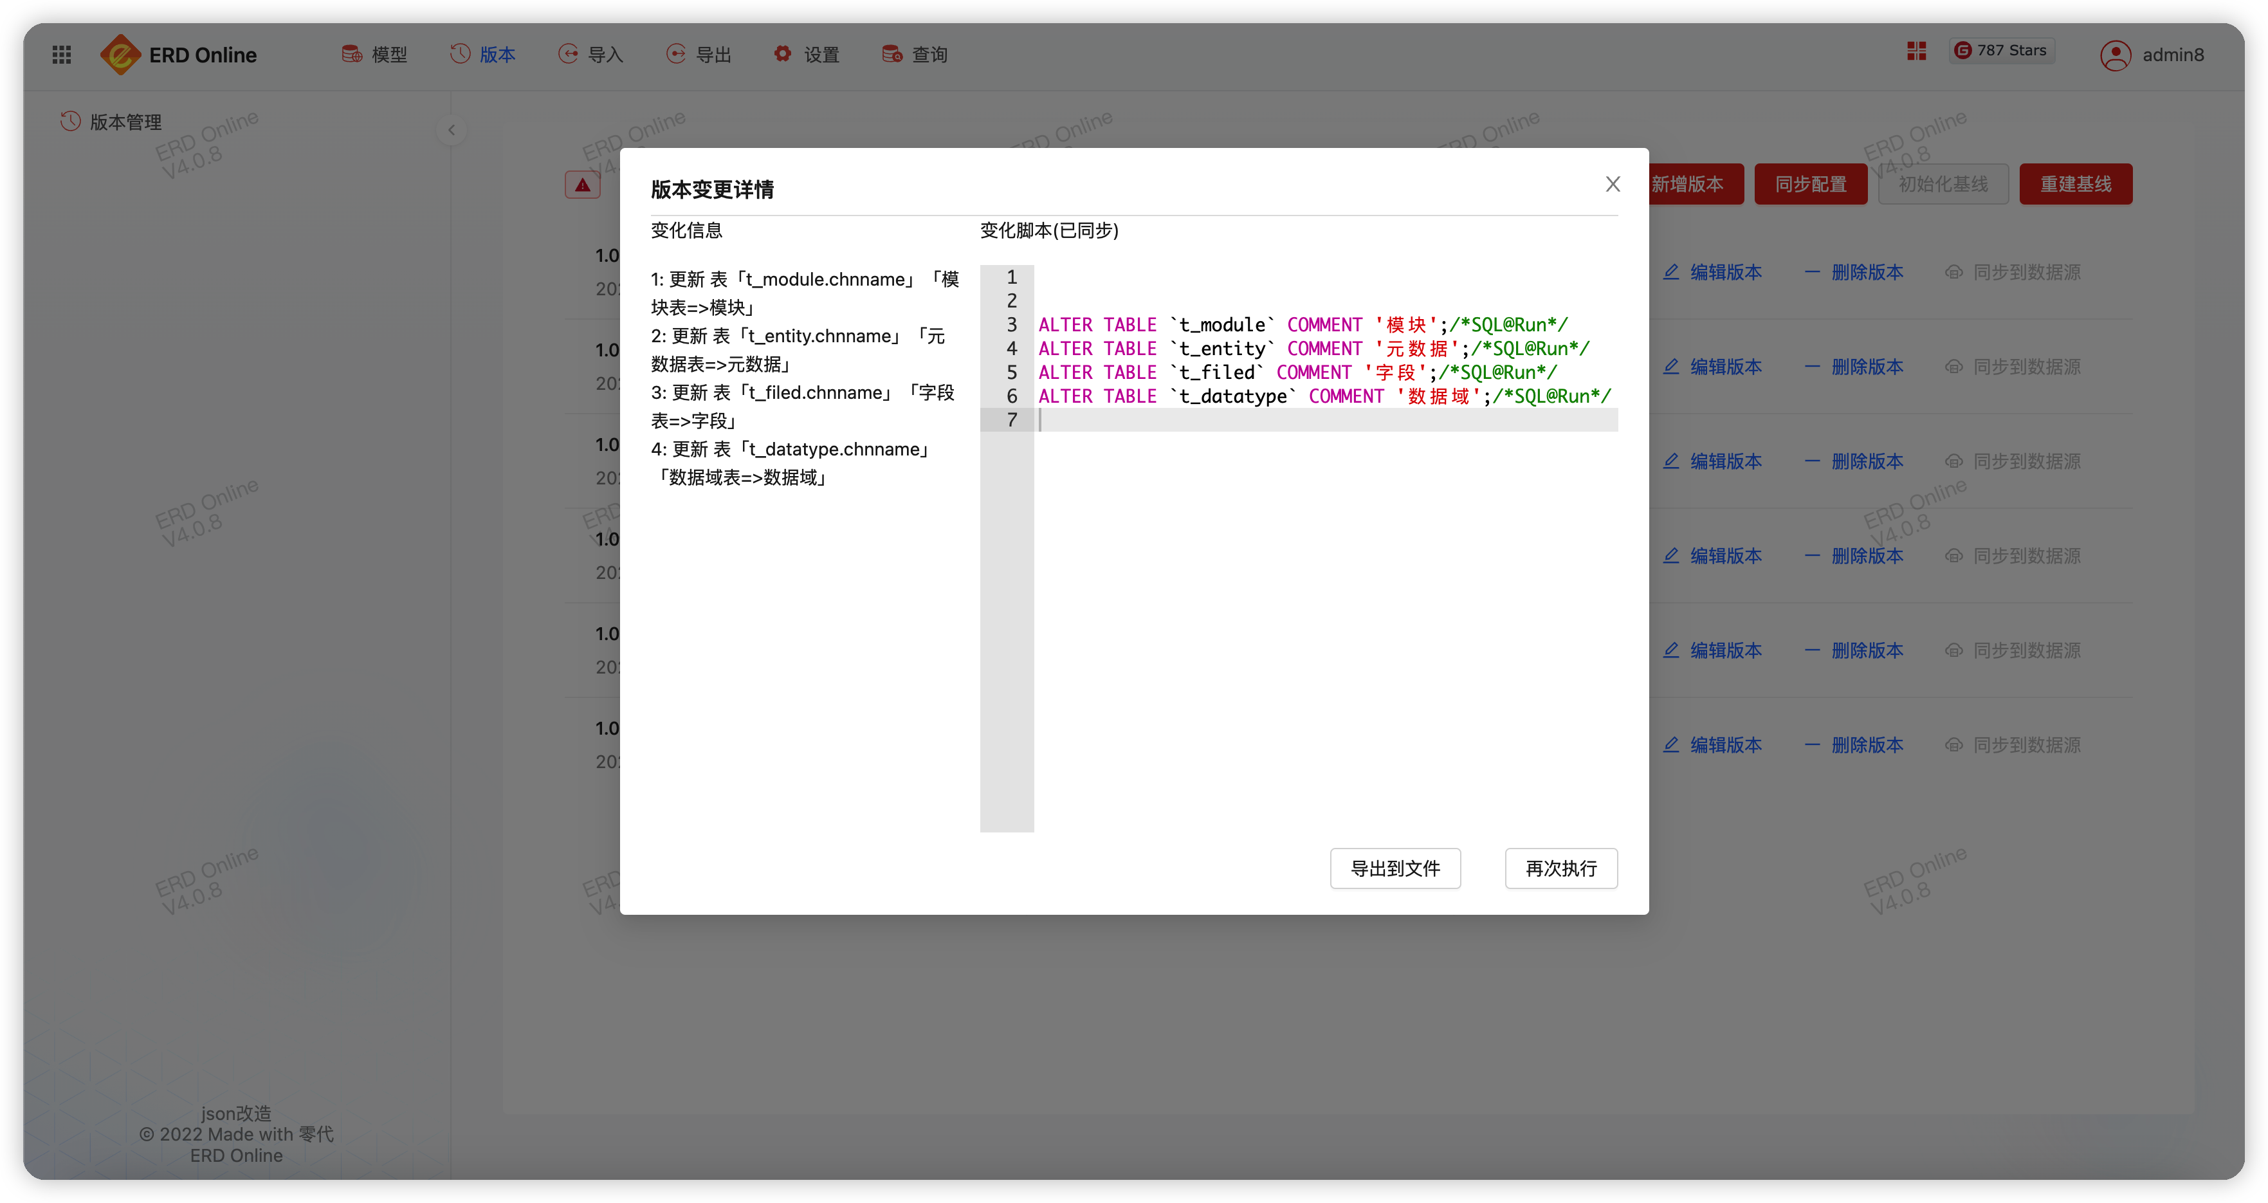Click 再次执行 in the dialog
The image size is (2268, 1203).
(x=1561, y=868)
